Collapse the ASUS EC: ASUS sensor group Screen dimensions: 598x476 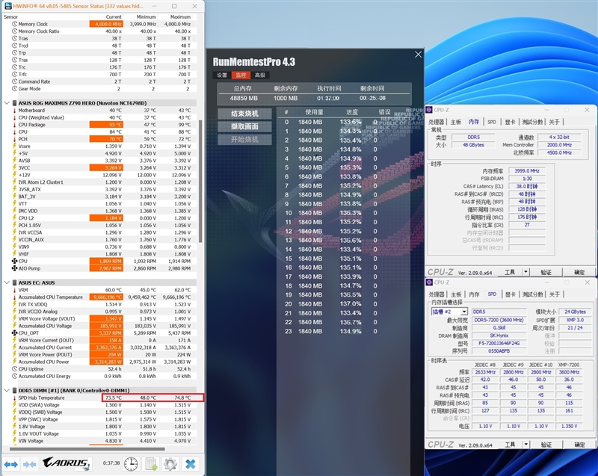click(7, 282)
